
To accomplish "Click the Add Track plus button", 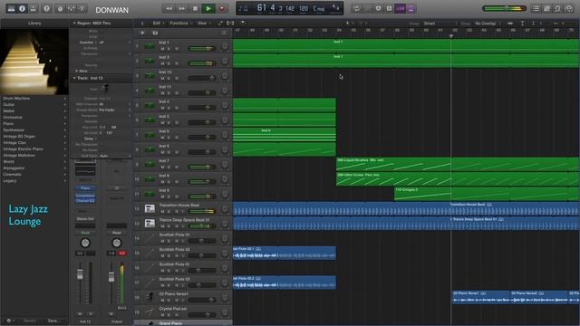I will coord(142,33).
